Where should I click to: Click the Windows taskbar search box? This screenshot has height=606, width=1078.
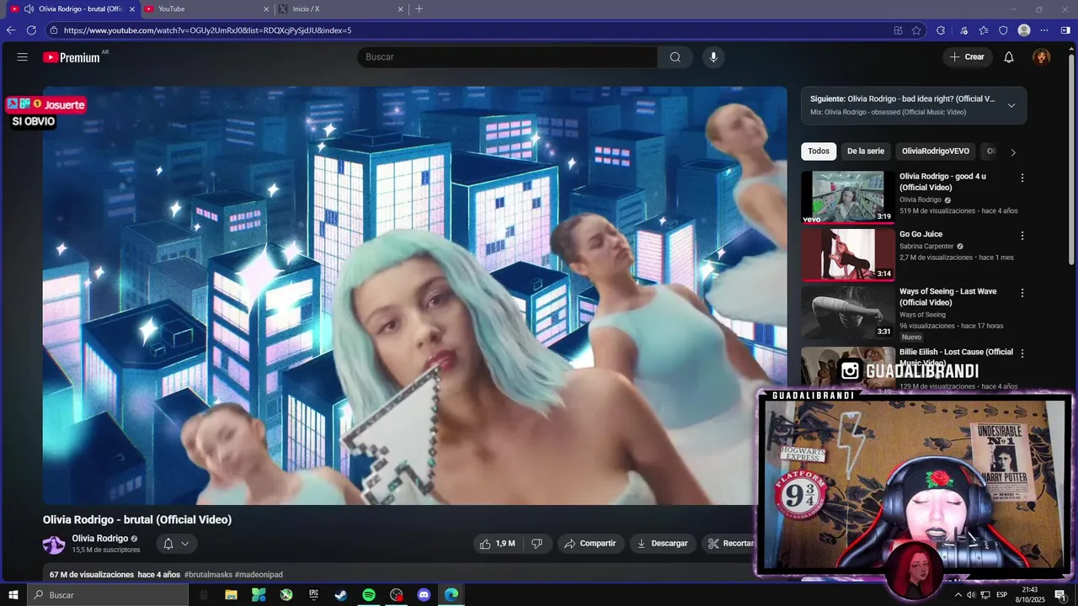point(108,595)
